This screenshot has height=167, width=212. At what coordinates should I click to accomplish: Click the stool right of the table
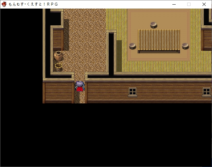(x=185, y=46)
